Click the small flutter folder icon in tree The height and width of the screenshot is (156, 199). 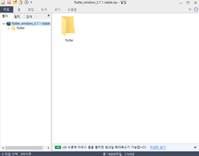pos(13,28)
